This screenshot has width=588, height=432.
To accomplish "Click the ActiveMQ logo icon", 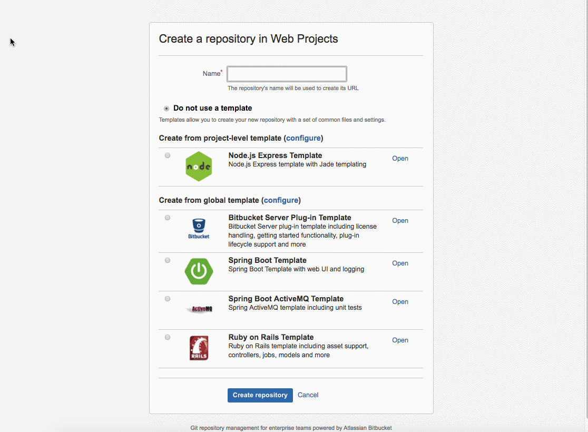I will [199, 309].
